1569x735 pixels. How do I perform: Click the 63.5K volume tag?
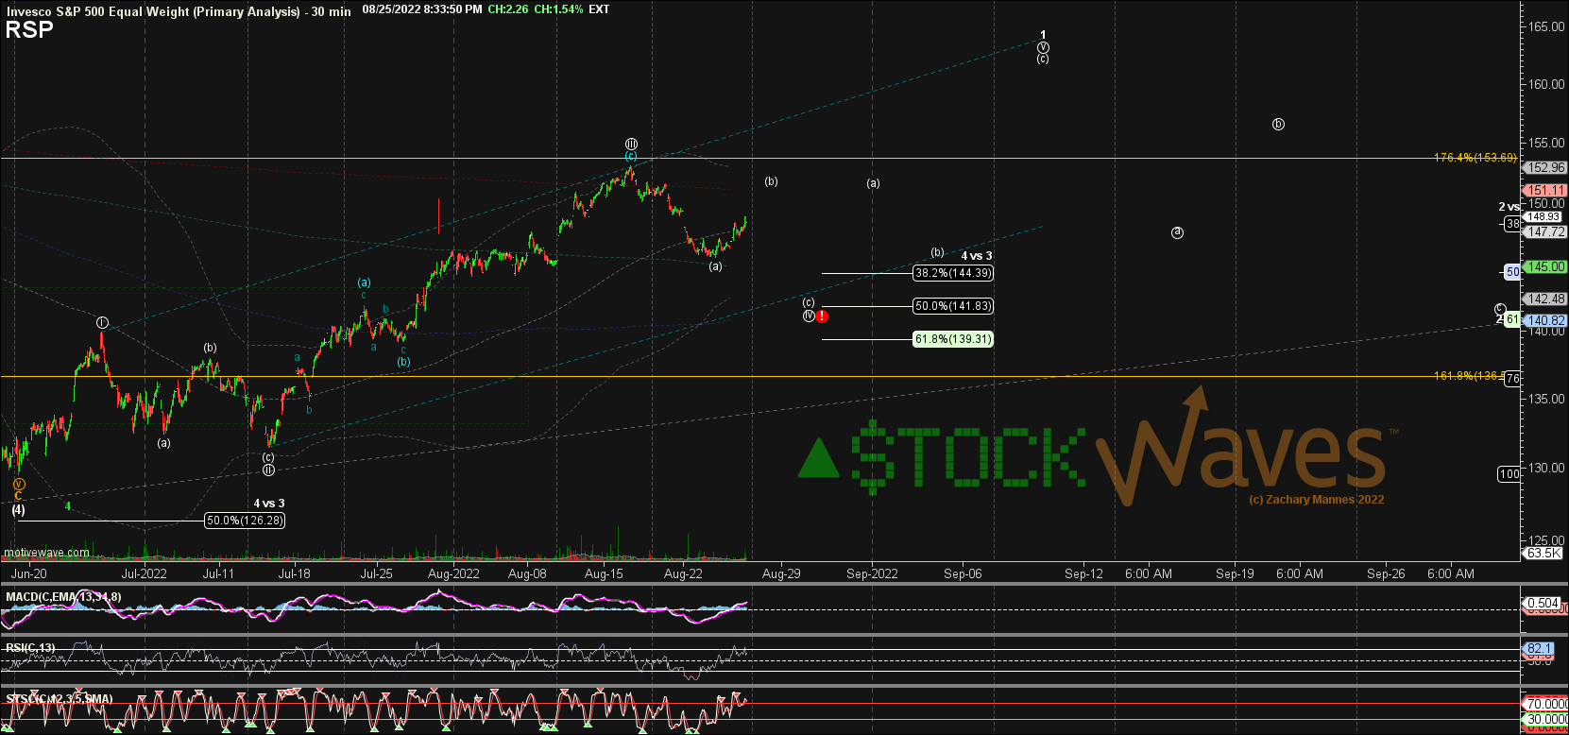click(1543, 553)
